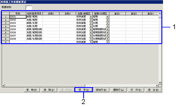Click cell with code 20036
176x106 pixels.
point(18,33)
